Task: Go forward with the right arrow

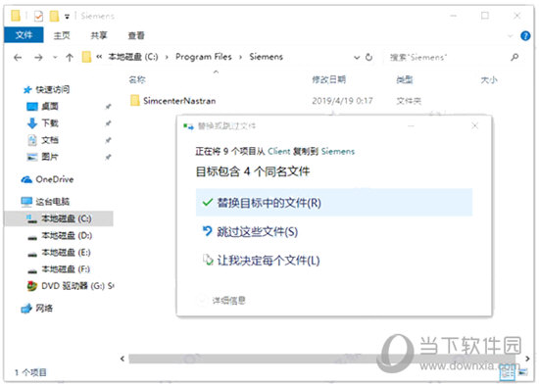Action: coord(38,57)
